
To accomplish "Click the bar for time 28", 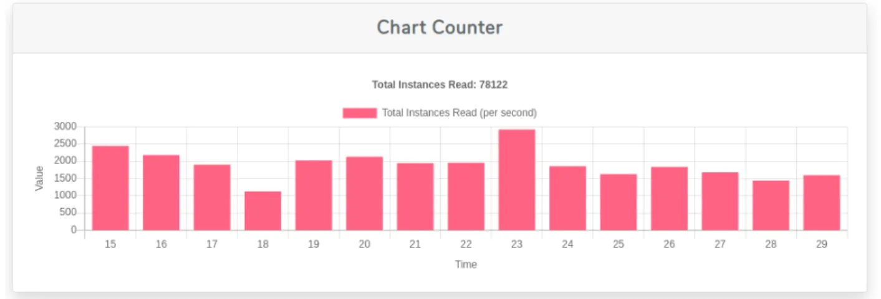I will click(x=771, y=205).
